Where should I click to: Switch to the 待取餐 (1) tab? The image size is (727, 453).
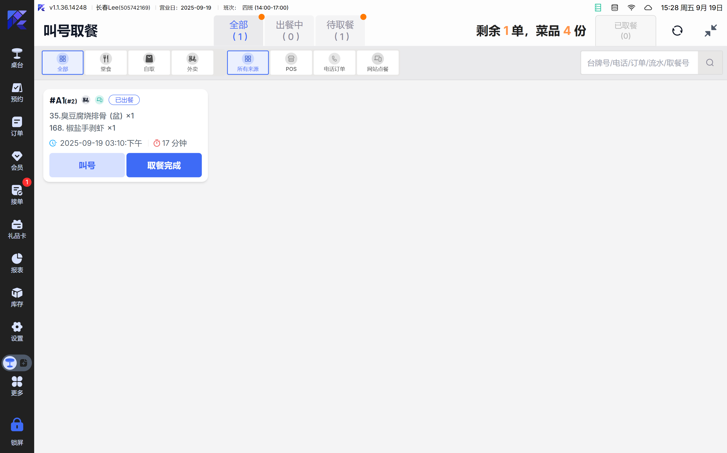pyautogui.click(x=340, y=31)
